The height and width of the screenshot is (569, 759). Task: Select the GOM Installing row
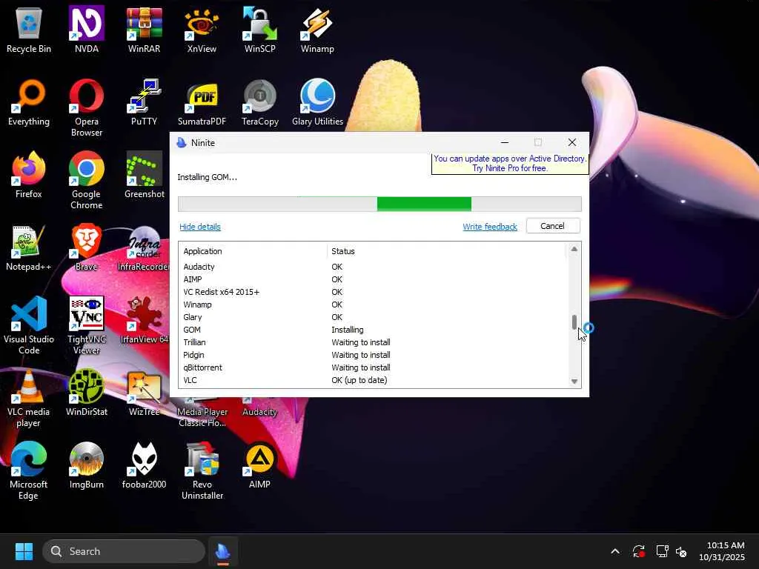373,330
